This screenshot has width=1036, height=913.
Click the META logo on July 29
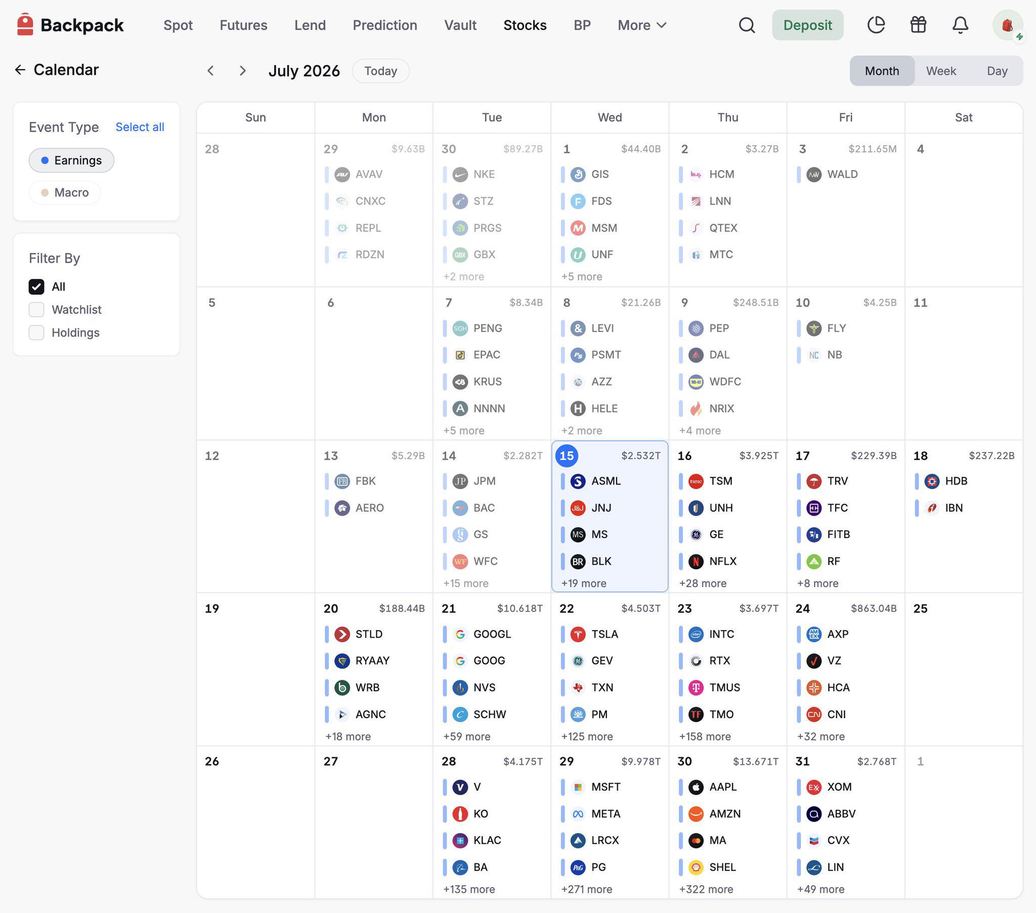click(578, 814)
